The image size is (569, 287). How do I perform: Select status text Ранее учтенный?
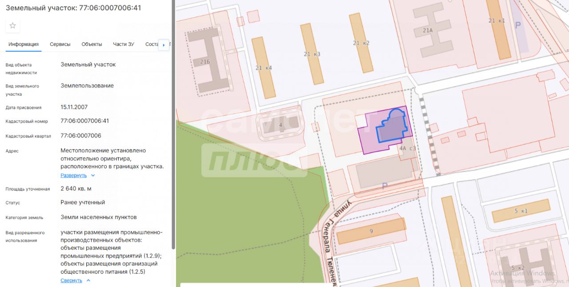point(83,202)
